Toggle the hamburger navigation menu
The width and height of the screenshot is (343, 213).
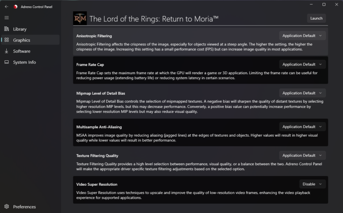click(x=6, y=18)
